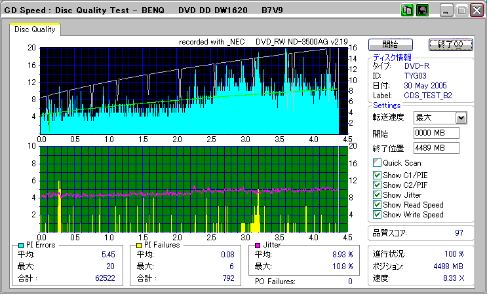Click the cyan PI Errors legend swatch
The width and height of the screenshot is (487, 294).
tap(21, 245)
